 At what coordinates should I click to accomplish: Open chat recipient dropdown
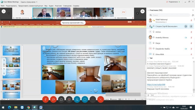[x=172, y=95]
